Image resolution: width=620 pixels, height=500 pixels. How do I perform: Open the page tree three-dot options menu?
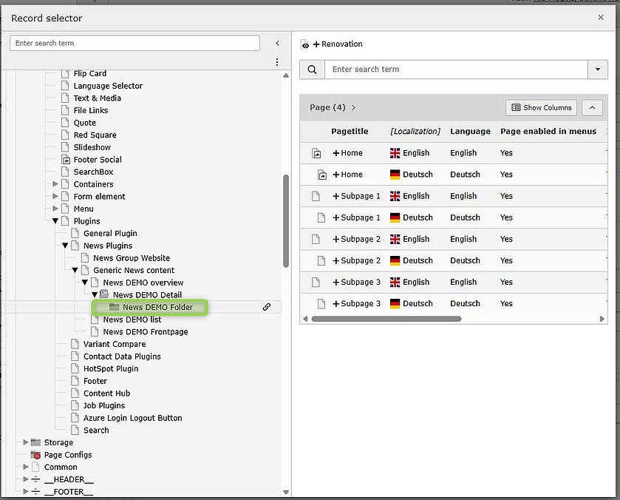pos(277,62)
